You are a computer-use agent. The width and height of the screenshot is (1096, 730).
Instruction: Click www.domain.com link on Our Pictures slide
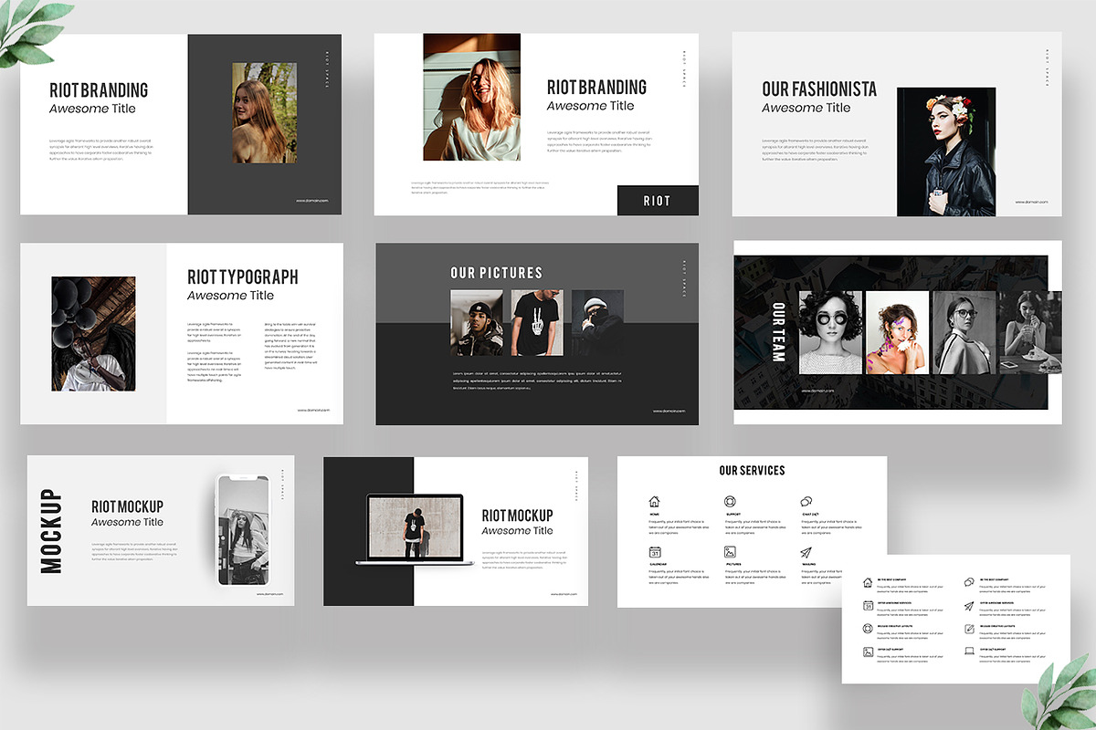point(669,412)
